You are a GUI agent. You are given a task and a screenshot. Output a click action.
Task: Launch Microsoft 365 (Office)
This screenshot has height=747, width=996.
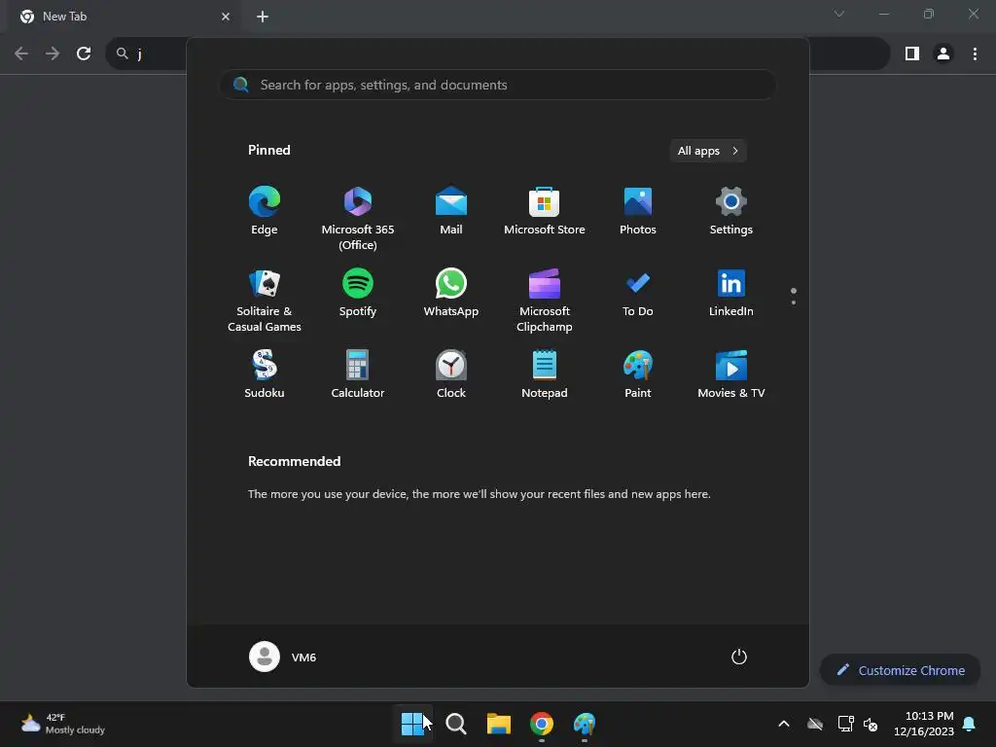point(358,219)
